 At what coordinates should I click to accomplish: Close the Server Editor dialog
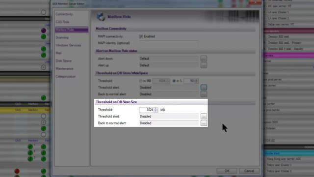pos(255,2)
